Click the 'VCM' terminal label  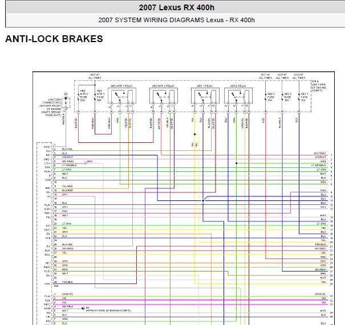click(48, 180)
